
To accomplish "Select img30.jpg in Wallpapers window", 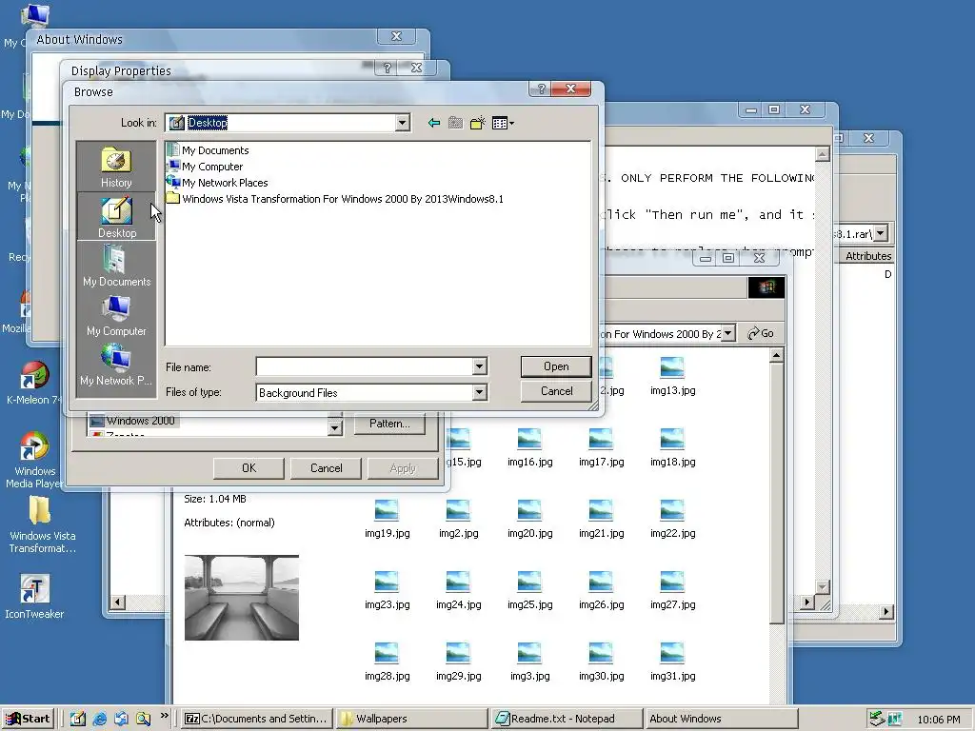I will coord(601,662).
